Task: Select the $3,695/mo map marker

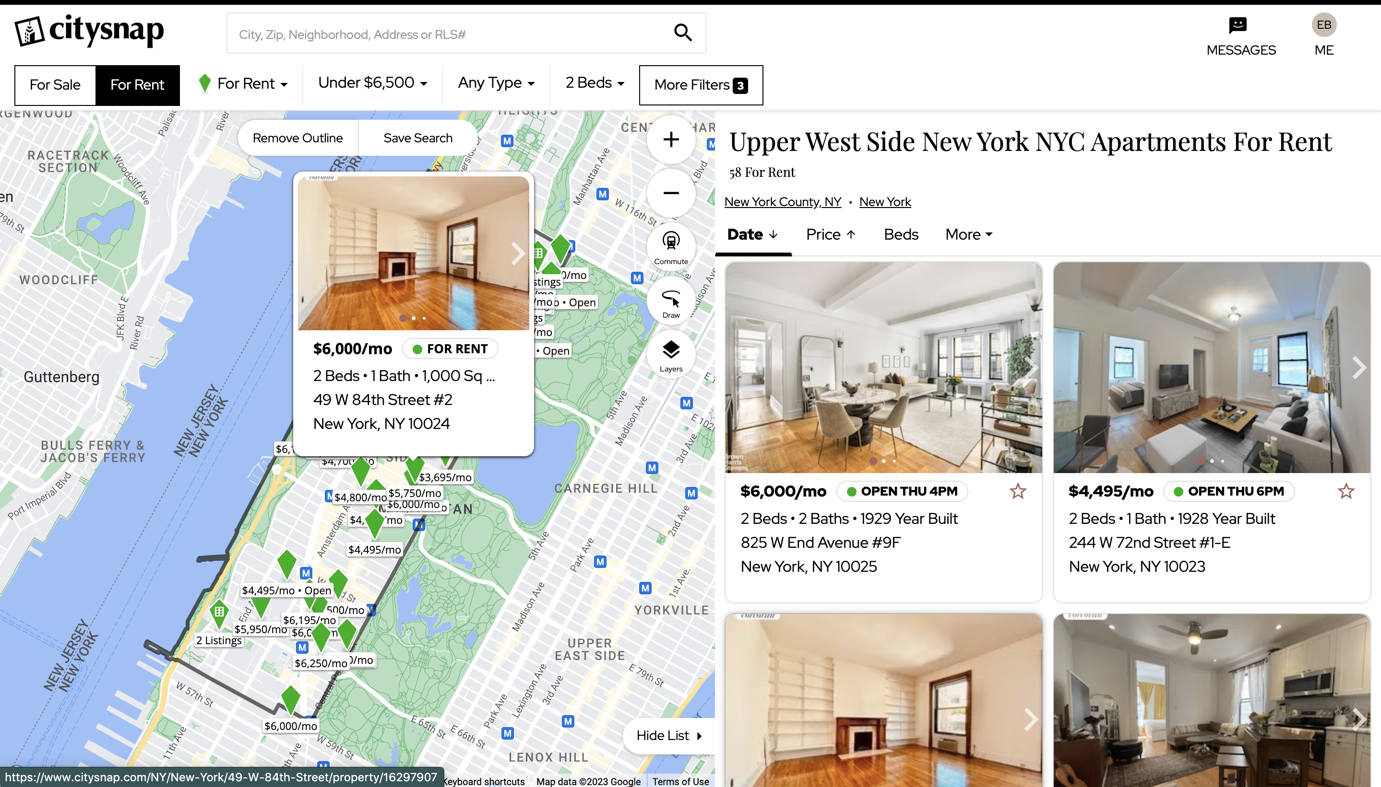Action: pos(445,477)
